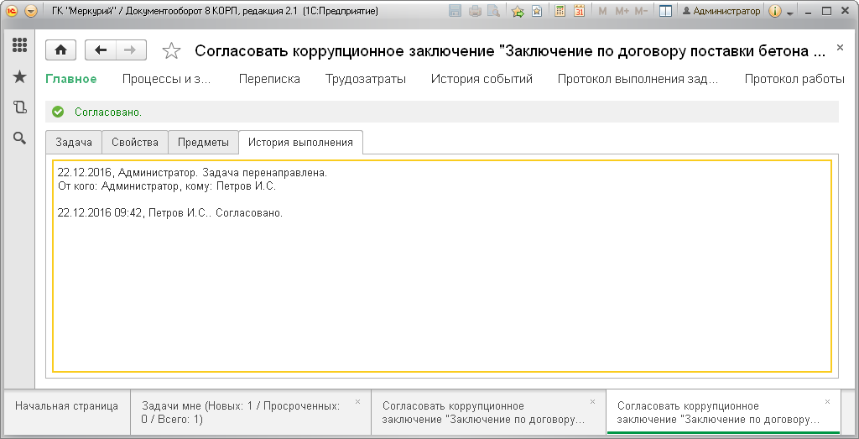859x439 pixels.
Task: Click the green Согласовано status check icon
Action: point(58,112)
